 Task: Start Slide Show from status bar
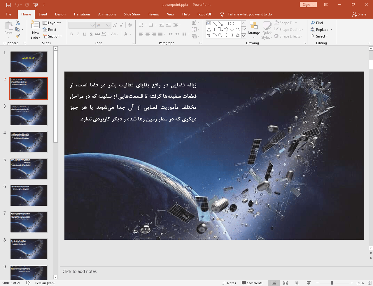pyautogui.click(x=309, y=283)
